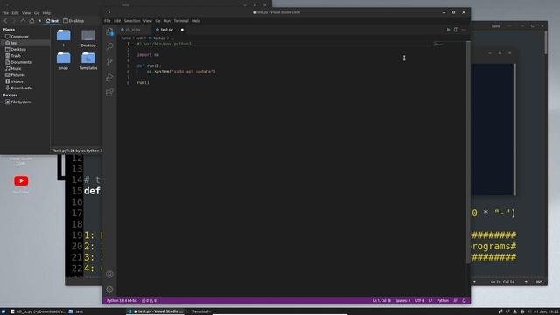This screenshot has width=560, height=315.
Task: Open the Explorer view in VS Code activity bar
Action: (x=109, y=31)
